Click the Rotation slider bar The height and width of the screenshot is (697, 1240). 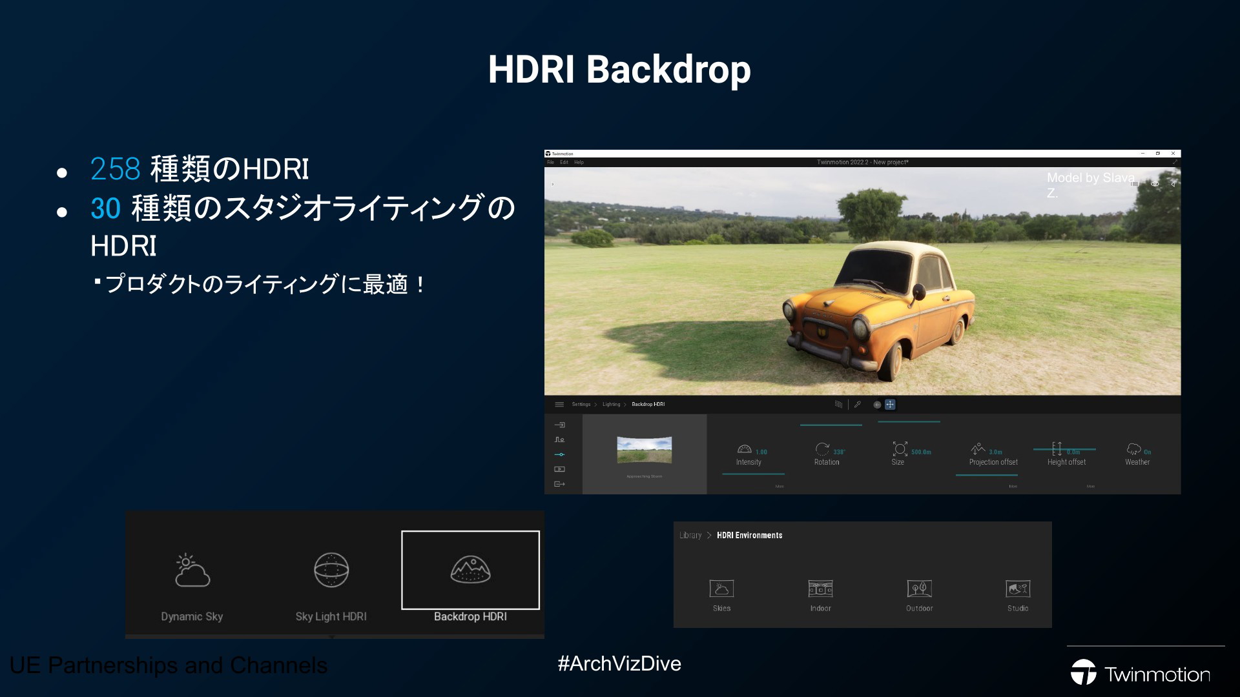pos(831,425)
